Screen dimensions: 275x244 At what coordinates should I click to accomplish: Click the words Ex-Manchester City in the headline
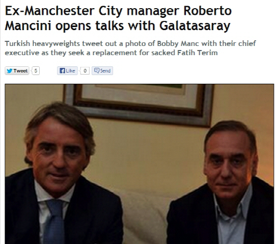coord(63,11)
